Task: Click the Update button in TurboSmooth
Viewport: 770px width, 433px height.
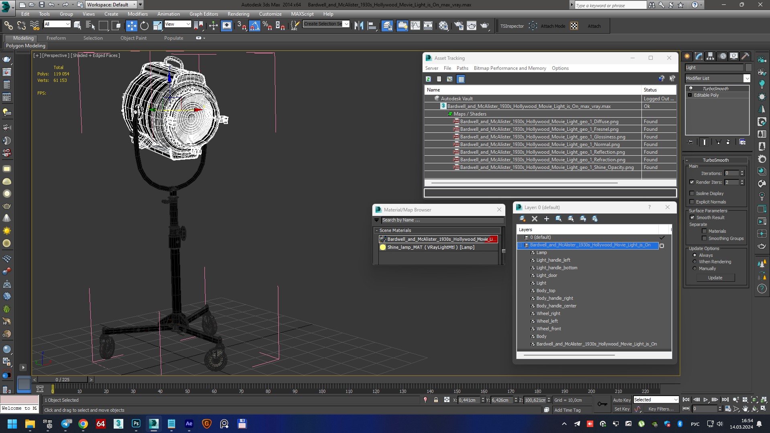Action: click(715, 278)
